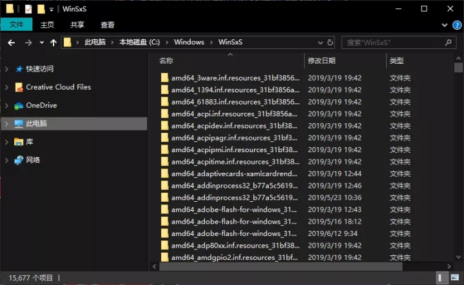The height and width of the screenshot is (285, 464).
Task: Click Windows breadcrumb in address bar
Action: [x=189, y=42]
